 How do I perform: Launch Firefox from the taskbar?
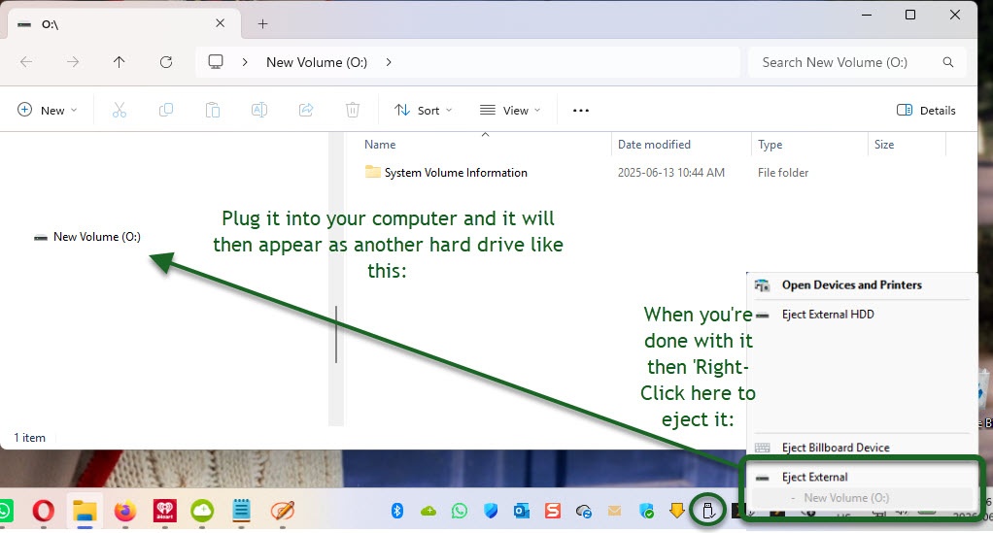pyautogui.click(x=124, y=511)
